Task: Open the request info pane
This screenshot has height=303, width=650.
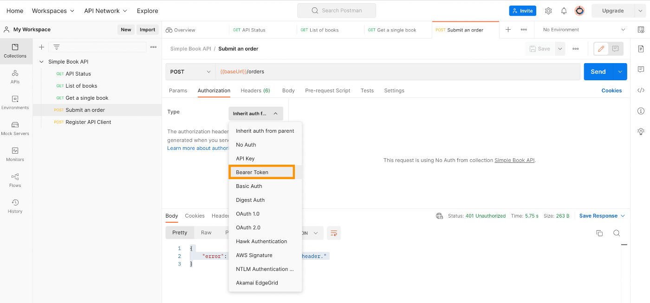Action: pos(641,111)
